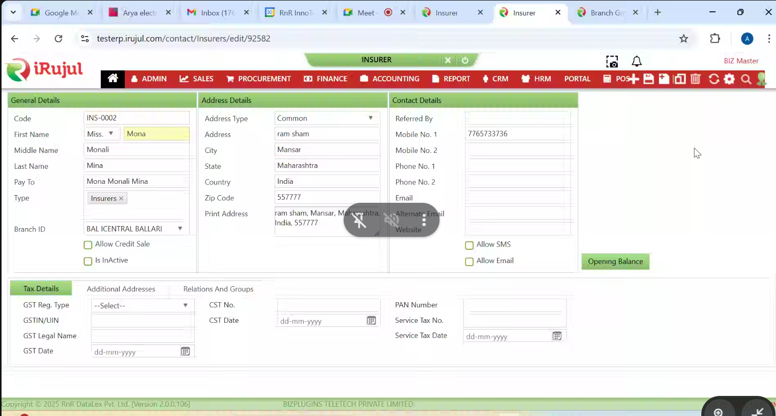This screenshot has height=416, width=776.
Task: Click the magnifier search icon in the toolbar
Action: pos(746,79)
